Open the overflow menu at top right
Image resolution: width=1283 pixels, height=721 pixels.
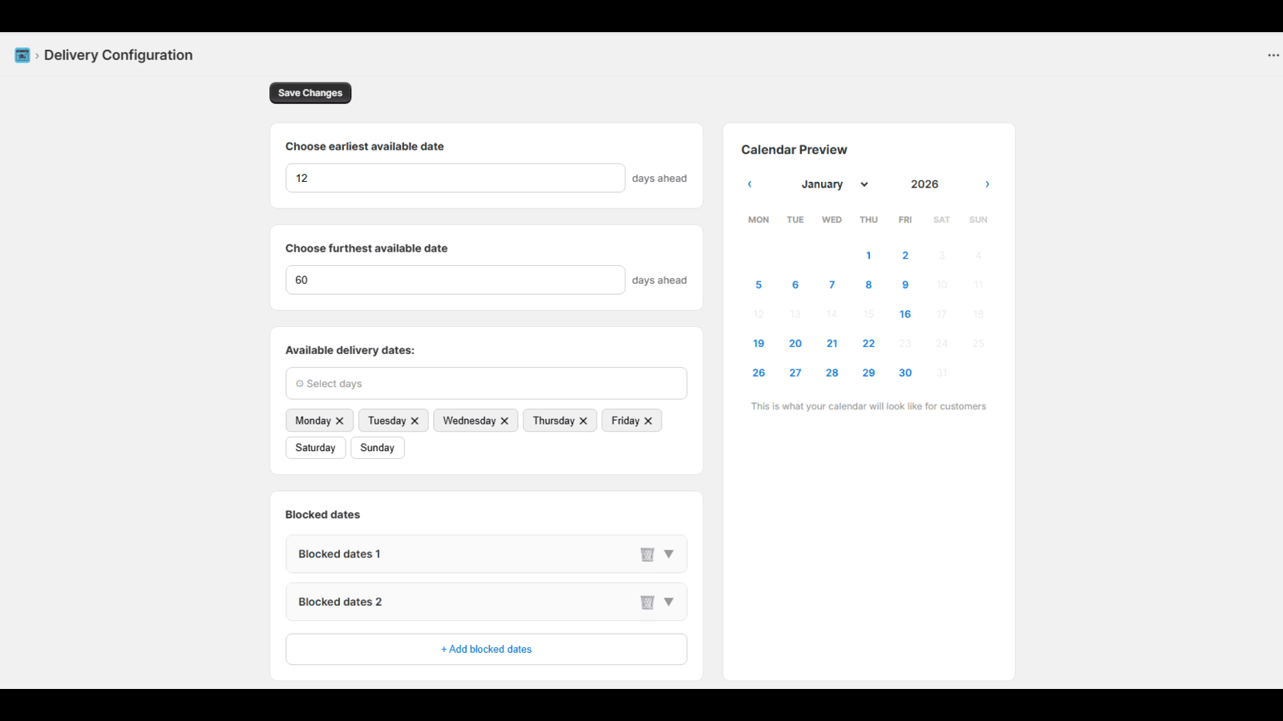[1273, 54]
